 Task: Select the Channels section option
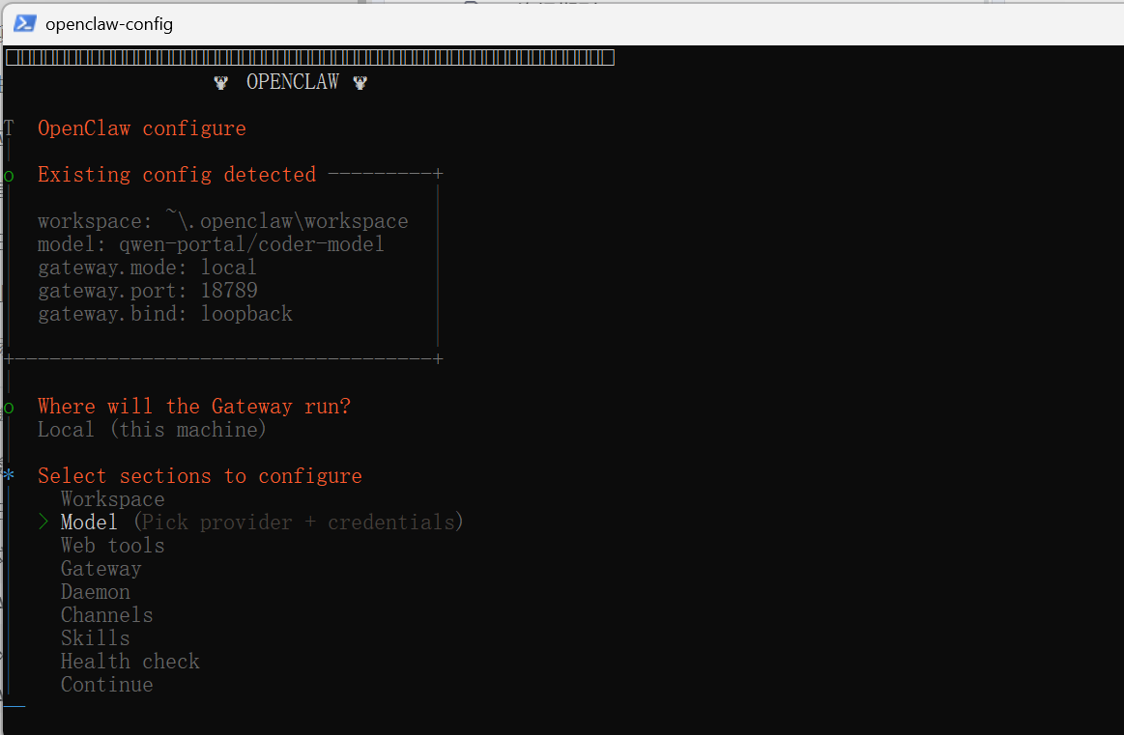[107, 615]
